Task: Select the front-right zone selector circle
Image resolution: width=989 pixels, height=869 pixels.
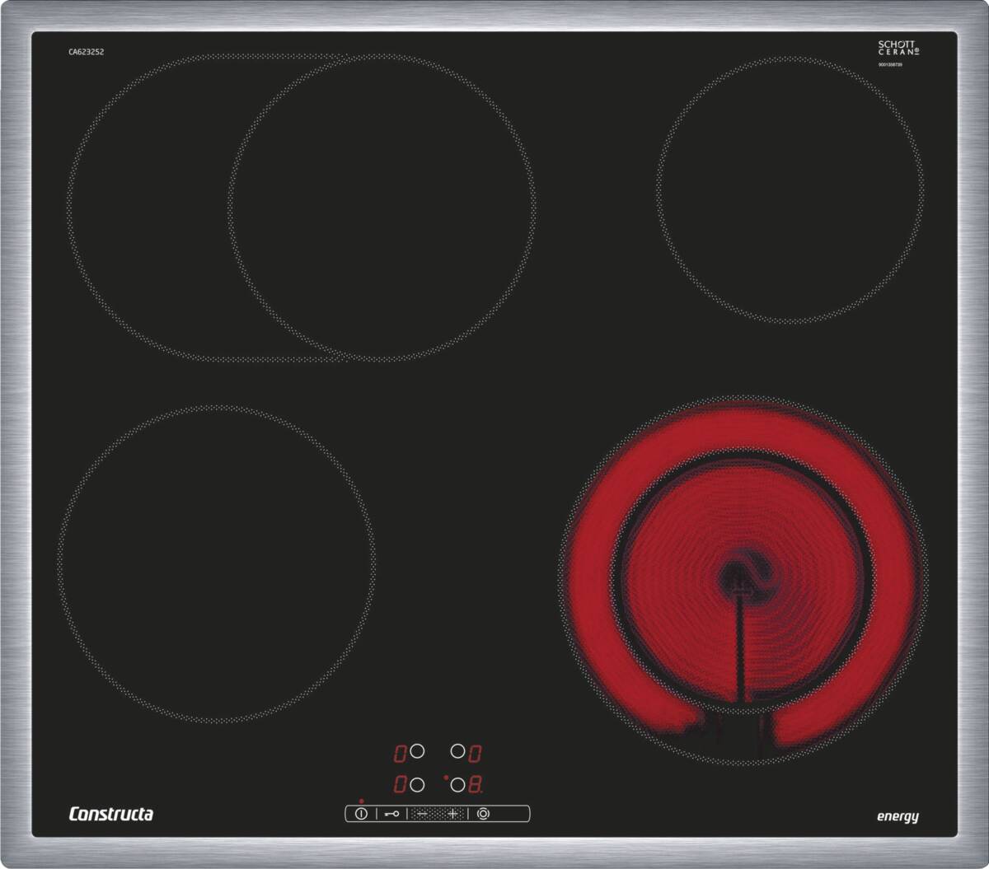Action: coord(457,785)
